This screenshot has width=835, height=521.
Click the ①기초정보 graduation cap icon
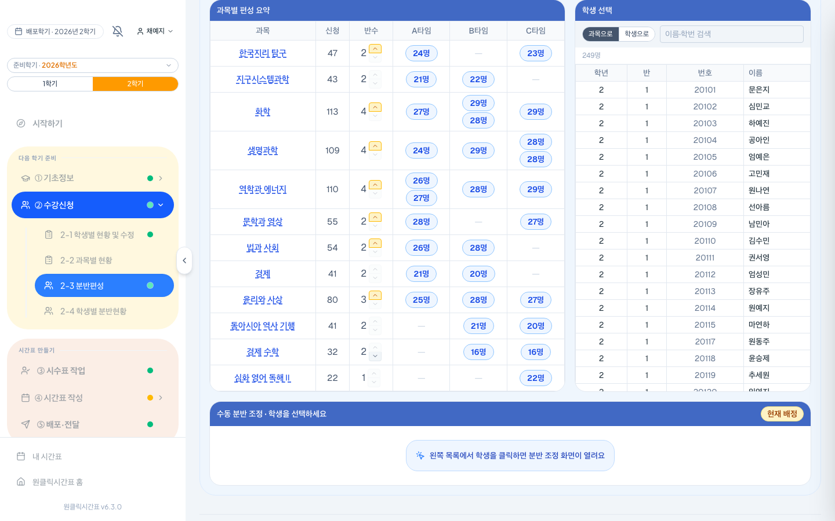click(x=26, y=178)
